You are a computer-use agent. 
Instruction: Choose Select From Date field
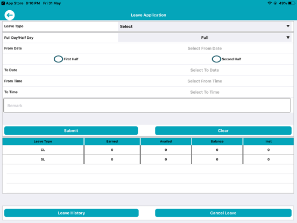(x=204, y=48)
